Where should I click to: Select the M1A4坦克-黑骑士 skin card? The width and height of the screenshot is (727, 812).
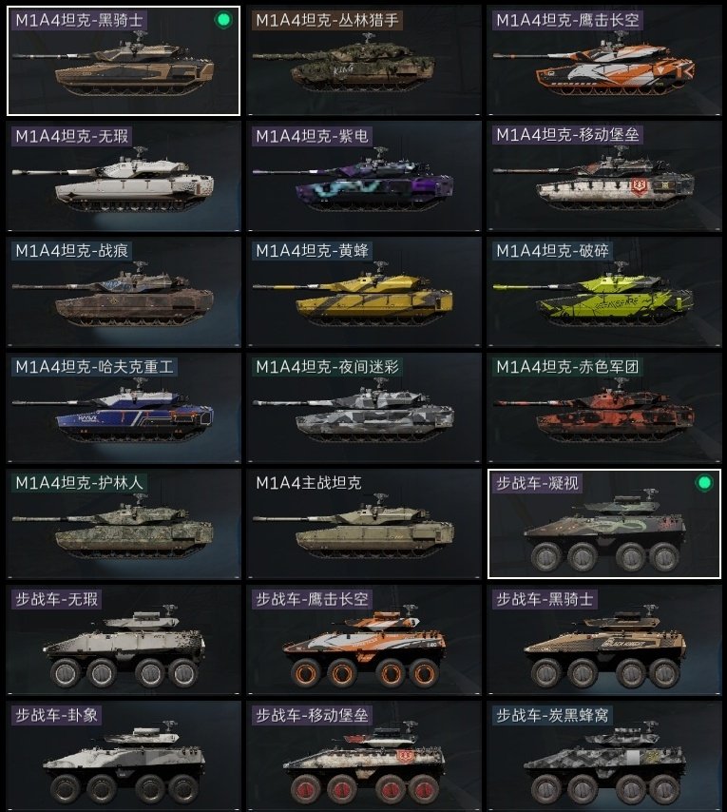(x=124, y=61)
